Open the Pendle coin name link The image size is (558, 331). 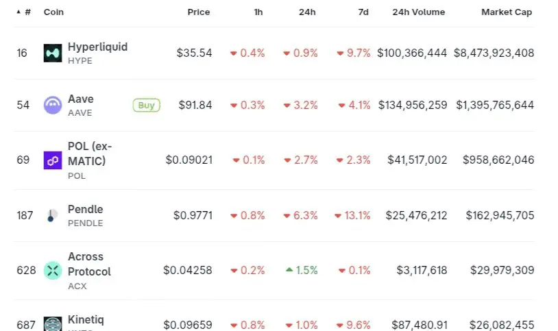click(86, 210)
